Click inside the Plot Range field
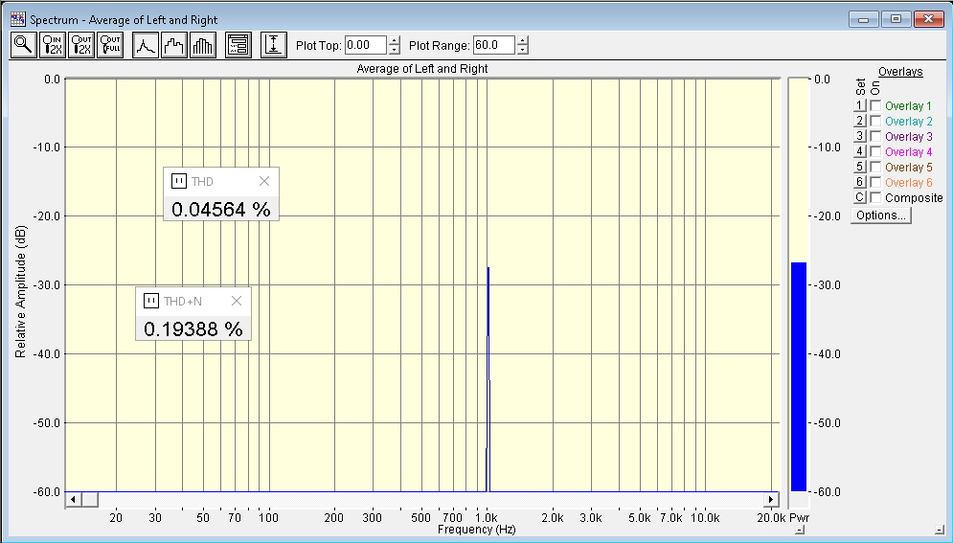The image size is (953, 543). pos(492,45)
